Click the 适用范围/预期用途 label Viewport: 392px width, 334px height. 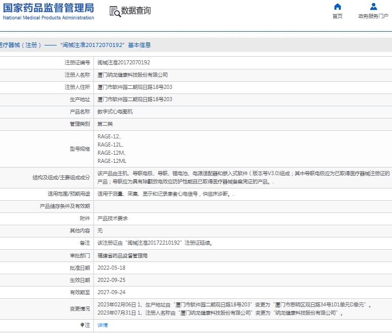pyautogui.click(x=69, y=194)
